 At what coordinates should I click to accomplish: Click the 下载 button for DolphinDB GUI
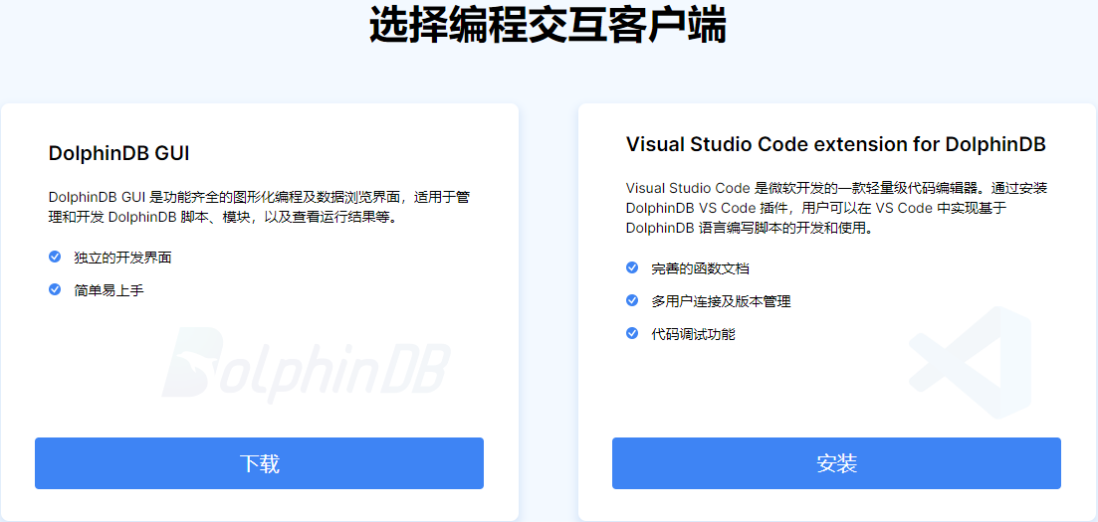(x=259, y=463)
